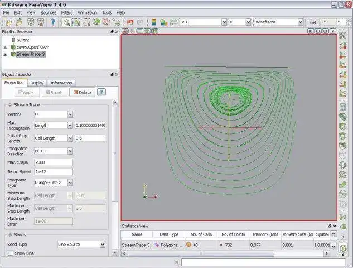The width and height of the screenshot is (353, 268).
Task: Open the Animation menu
Action: point(87,13)
